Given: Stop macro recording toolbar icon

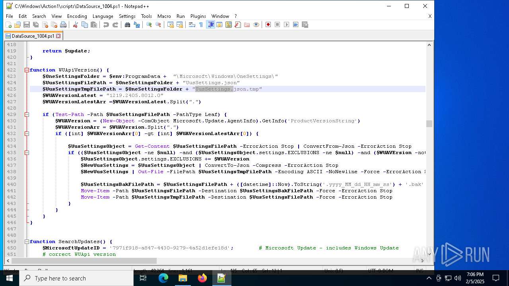Looking at the screenshot, I should (278, 25).
